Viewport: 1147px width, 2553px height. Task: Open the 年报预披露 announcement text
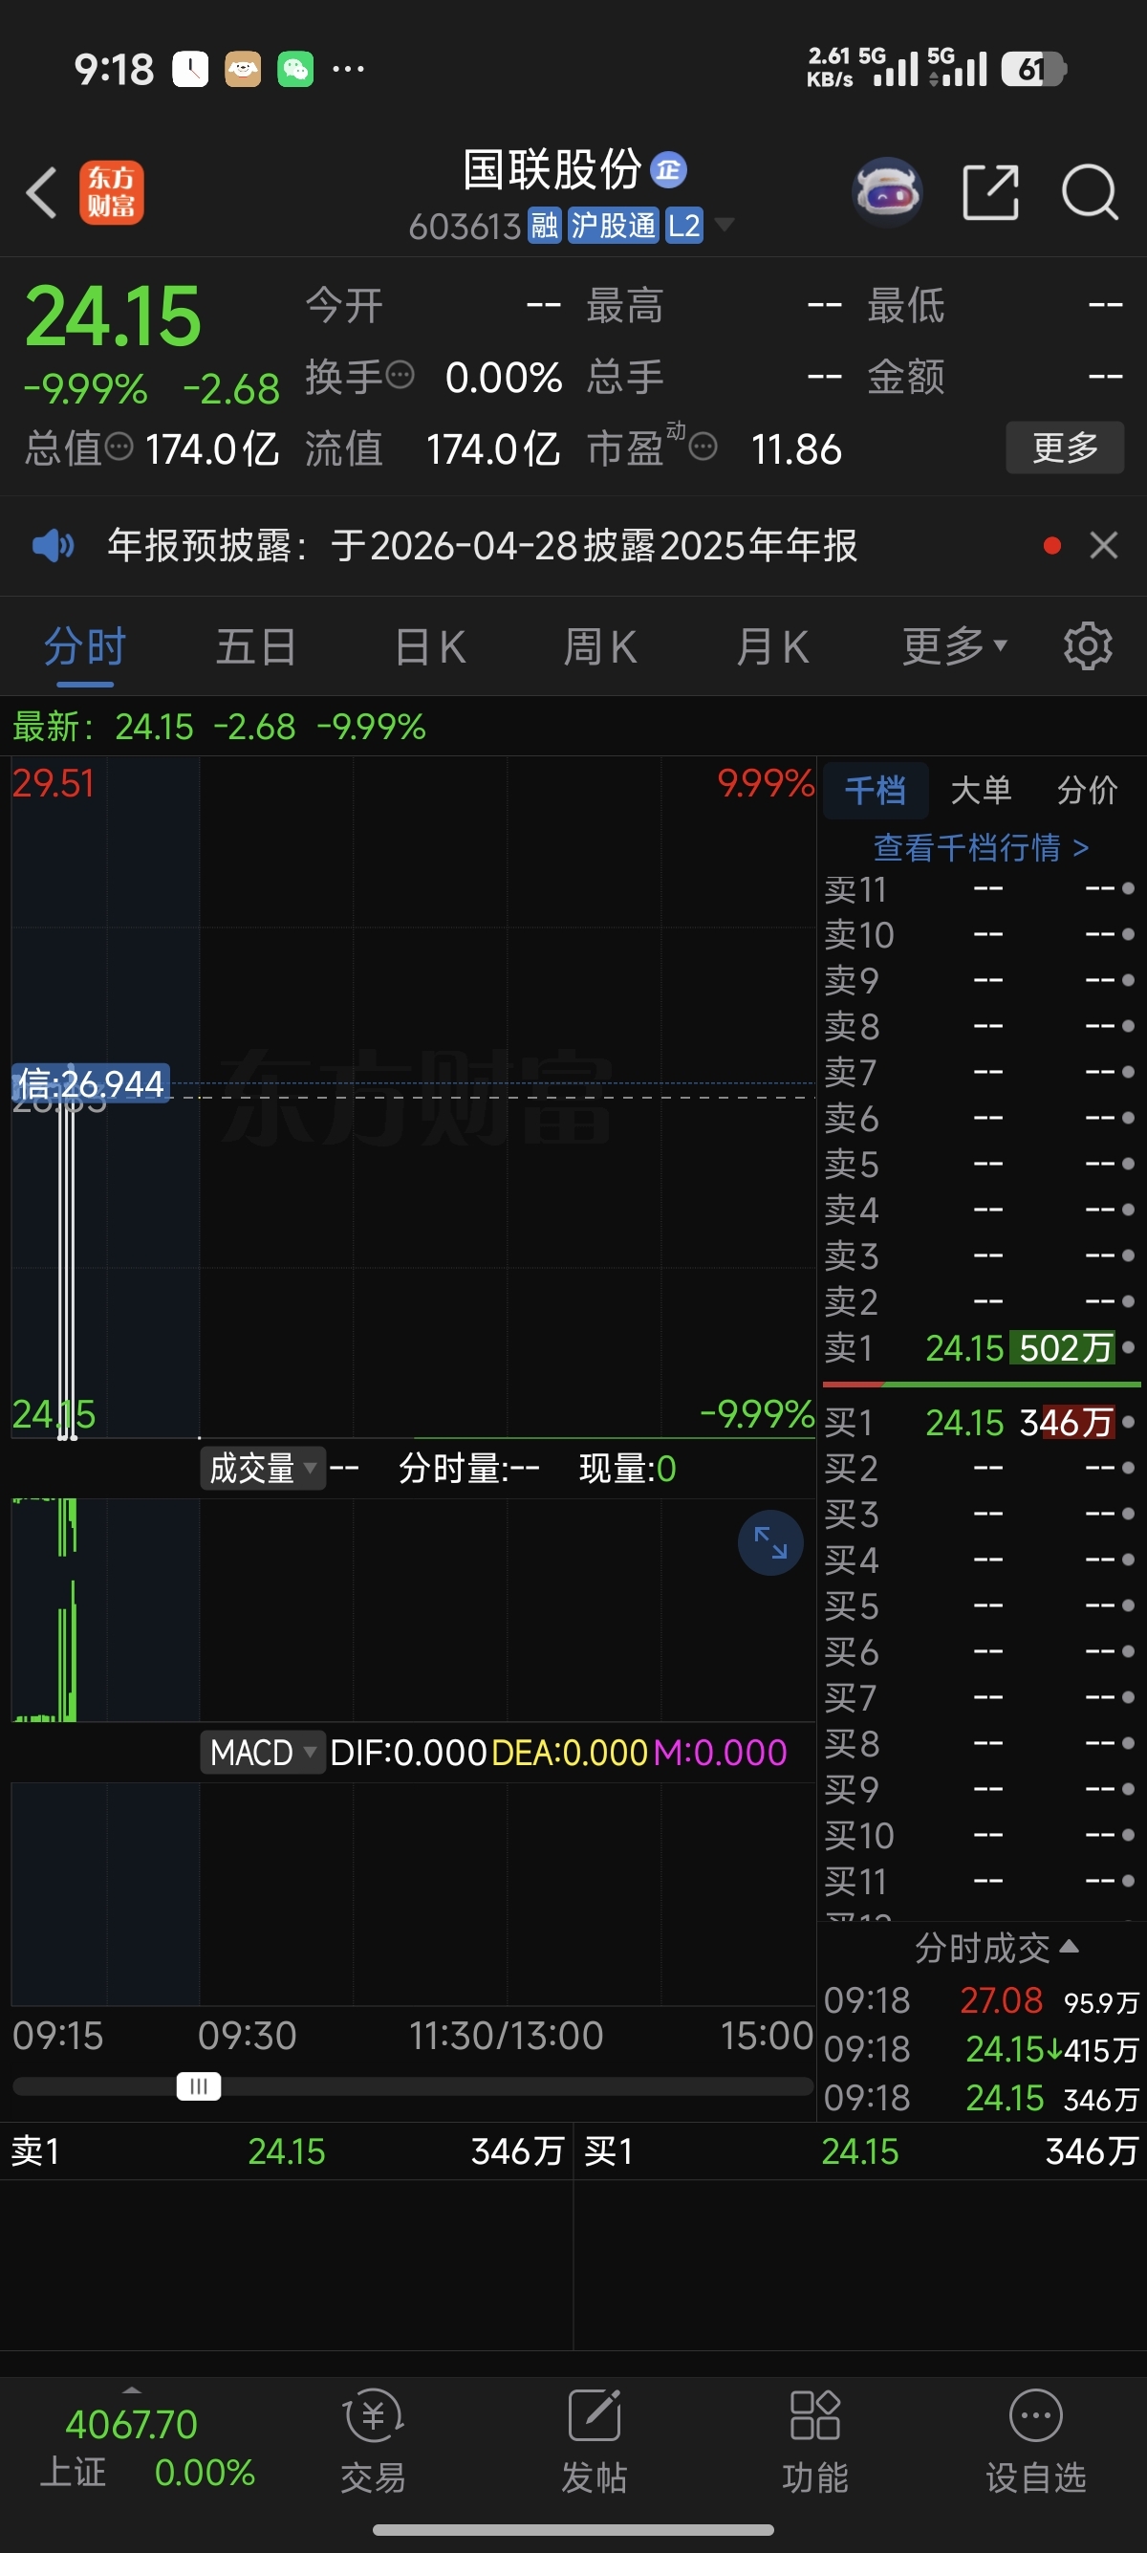click(x=483, y=545)
